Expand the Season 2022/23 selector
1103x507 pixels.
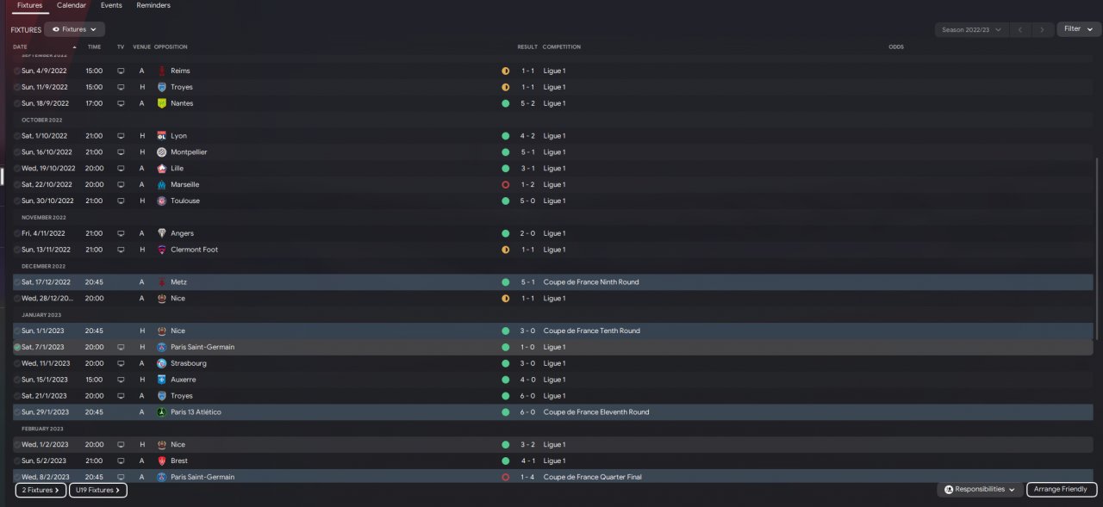tap(971, 29)
